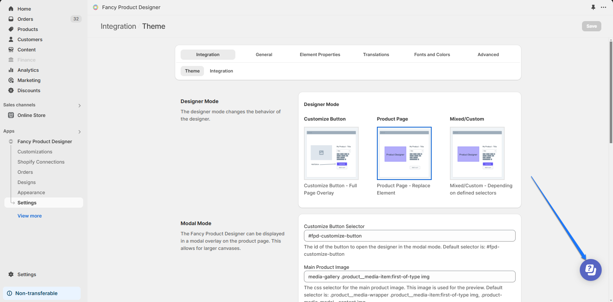Click the Discounts badge icon

coord(11,90)
